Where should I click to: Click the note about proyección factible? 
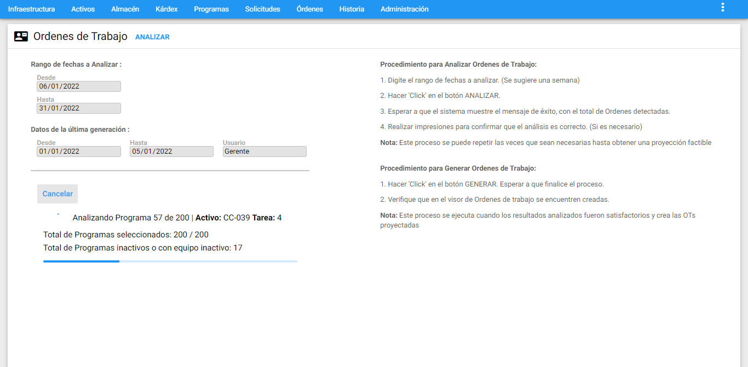546,143
